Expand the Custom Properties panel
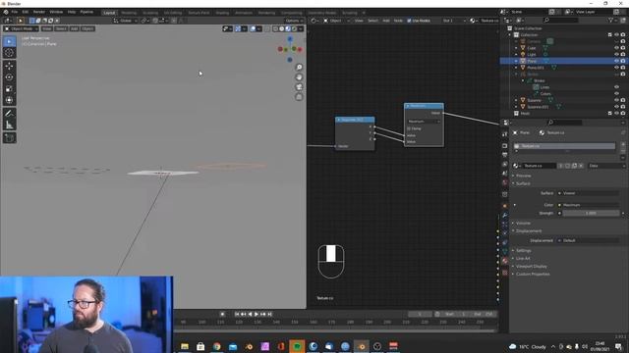 533,275
